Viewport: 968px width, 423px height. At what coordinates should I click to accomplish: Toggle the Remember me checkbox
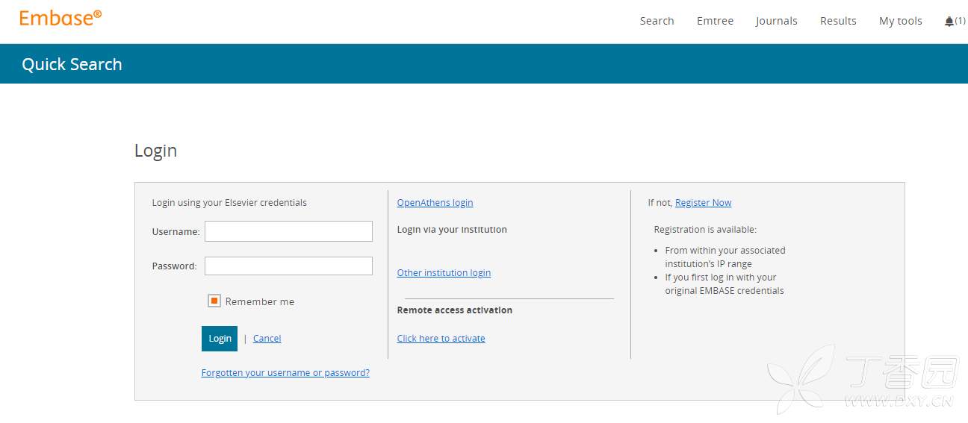click(x=214, y=301)
